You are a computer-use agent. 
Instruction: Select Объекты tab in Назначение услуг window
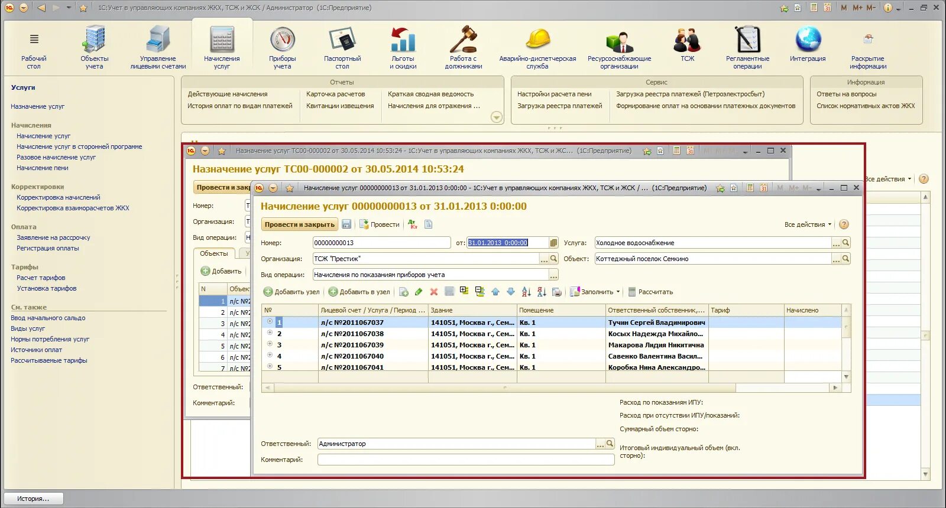tap(214, 253)
